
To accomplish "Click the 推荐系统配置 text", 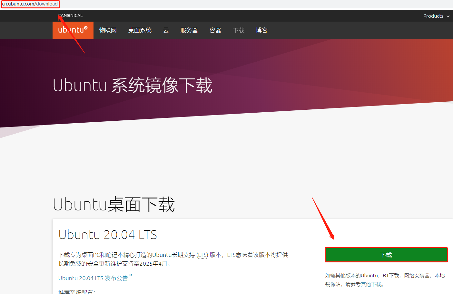I will pyautogui.click(x=77, y=291).
